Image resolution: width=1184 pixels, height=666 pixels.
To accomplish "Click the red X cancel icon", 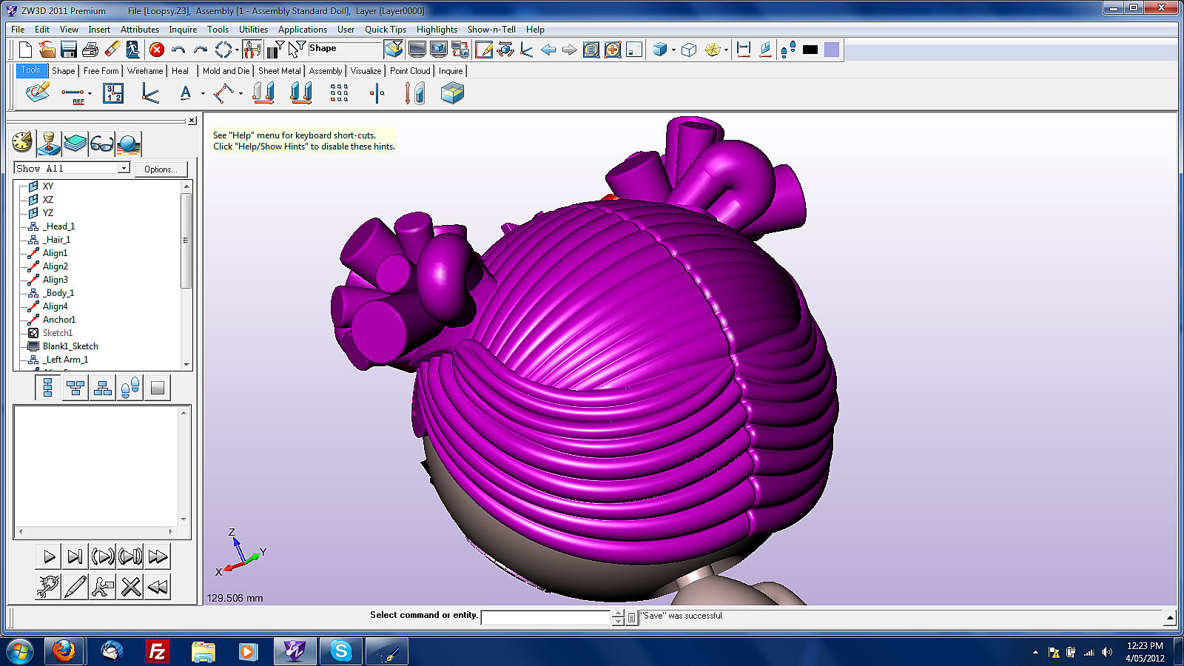I will 156,50.
